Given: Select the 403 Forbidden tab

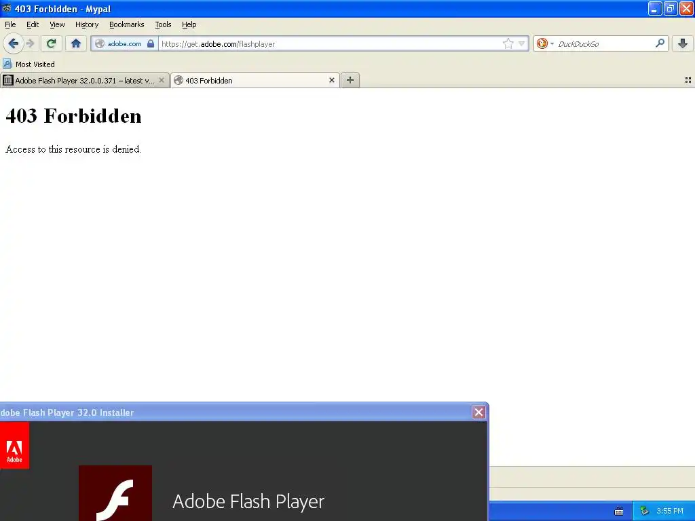Looking at the screenshot, I should click(x=255, y=80).
